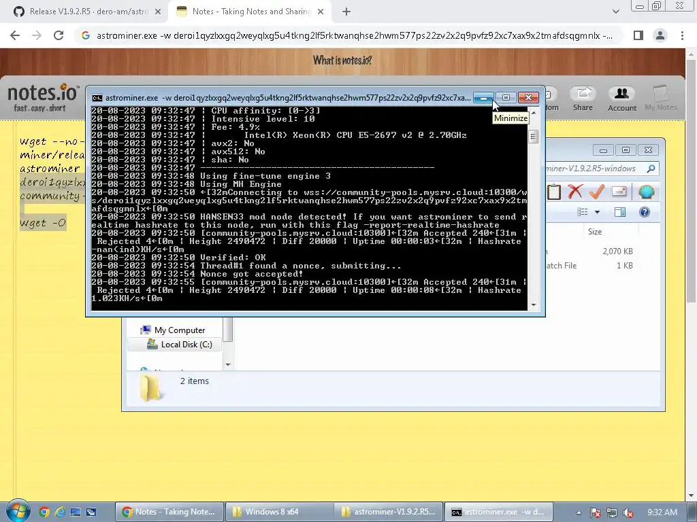Open the view options dropdown arrow in Explorer
697x522 pixels.
point(598,212)
